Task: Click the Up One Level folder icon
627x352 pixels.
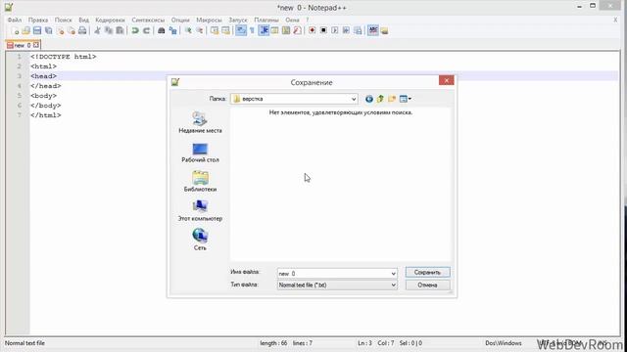Action: [380, 99]
